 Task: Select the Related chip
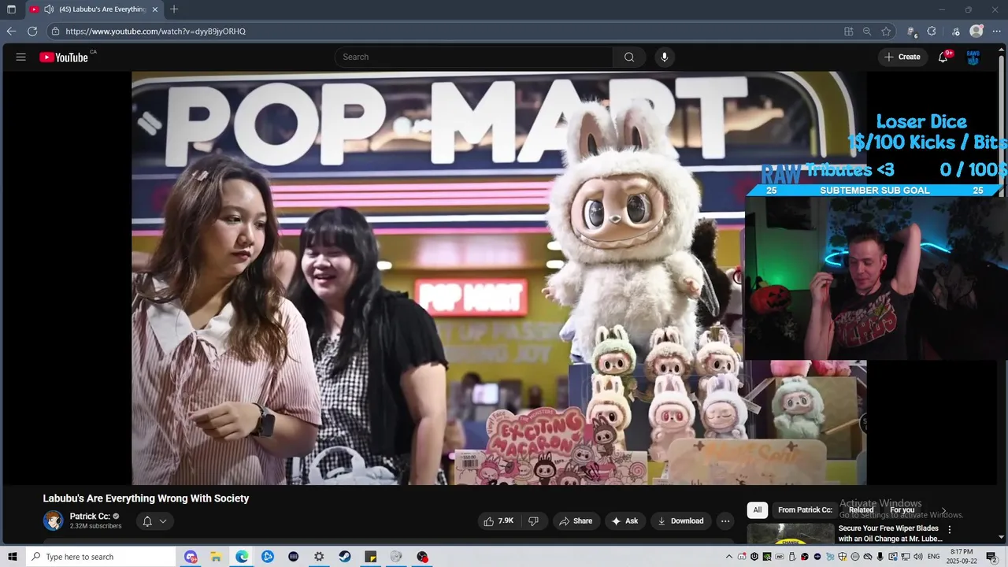click(861, 510)
